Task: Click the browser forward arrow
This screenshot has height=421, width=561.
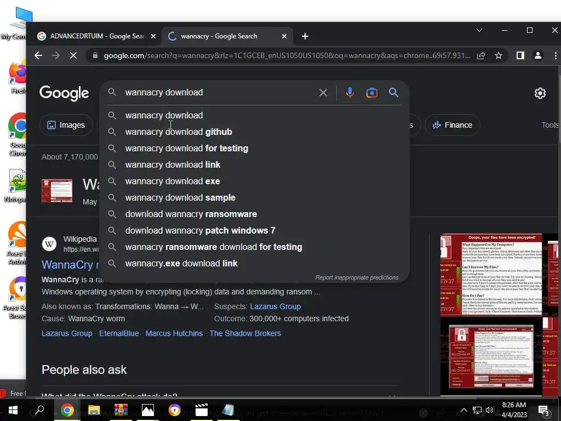Action: point(56,55)
